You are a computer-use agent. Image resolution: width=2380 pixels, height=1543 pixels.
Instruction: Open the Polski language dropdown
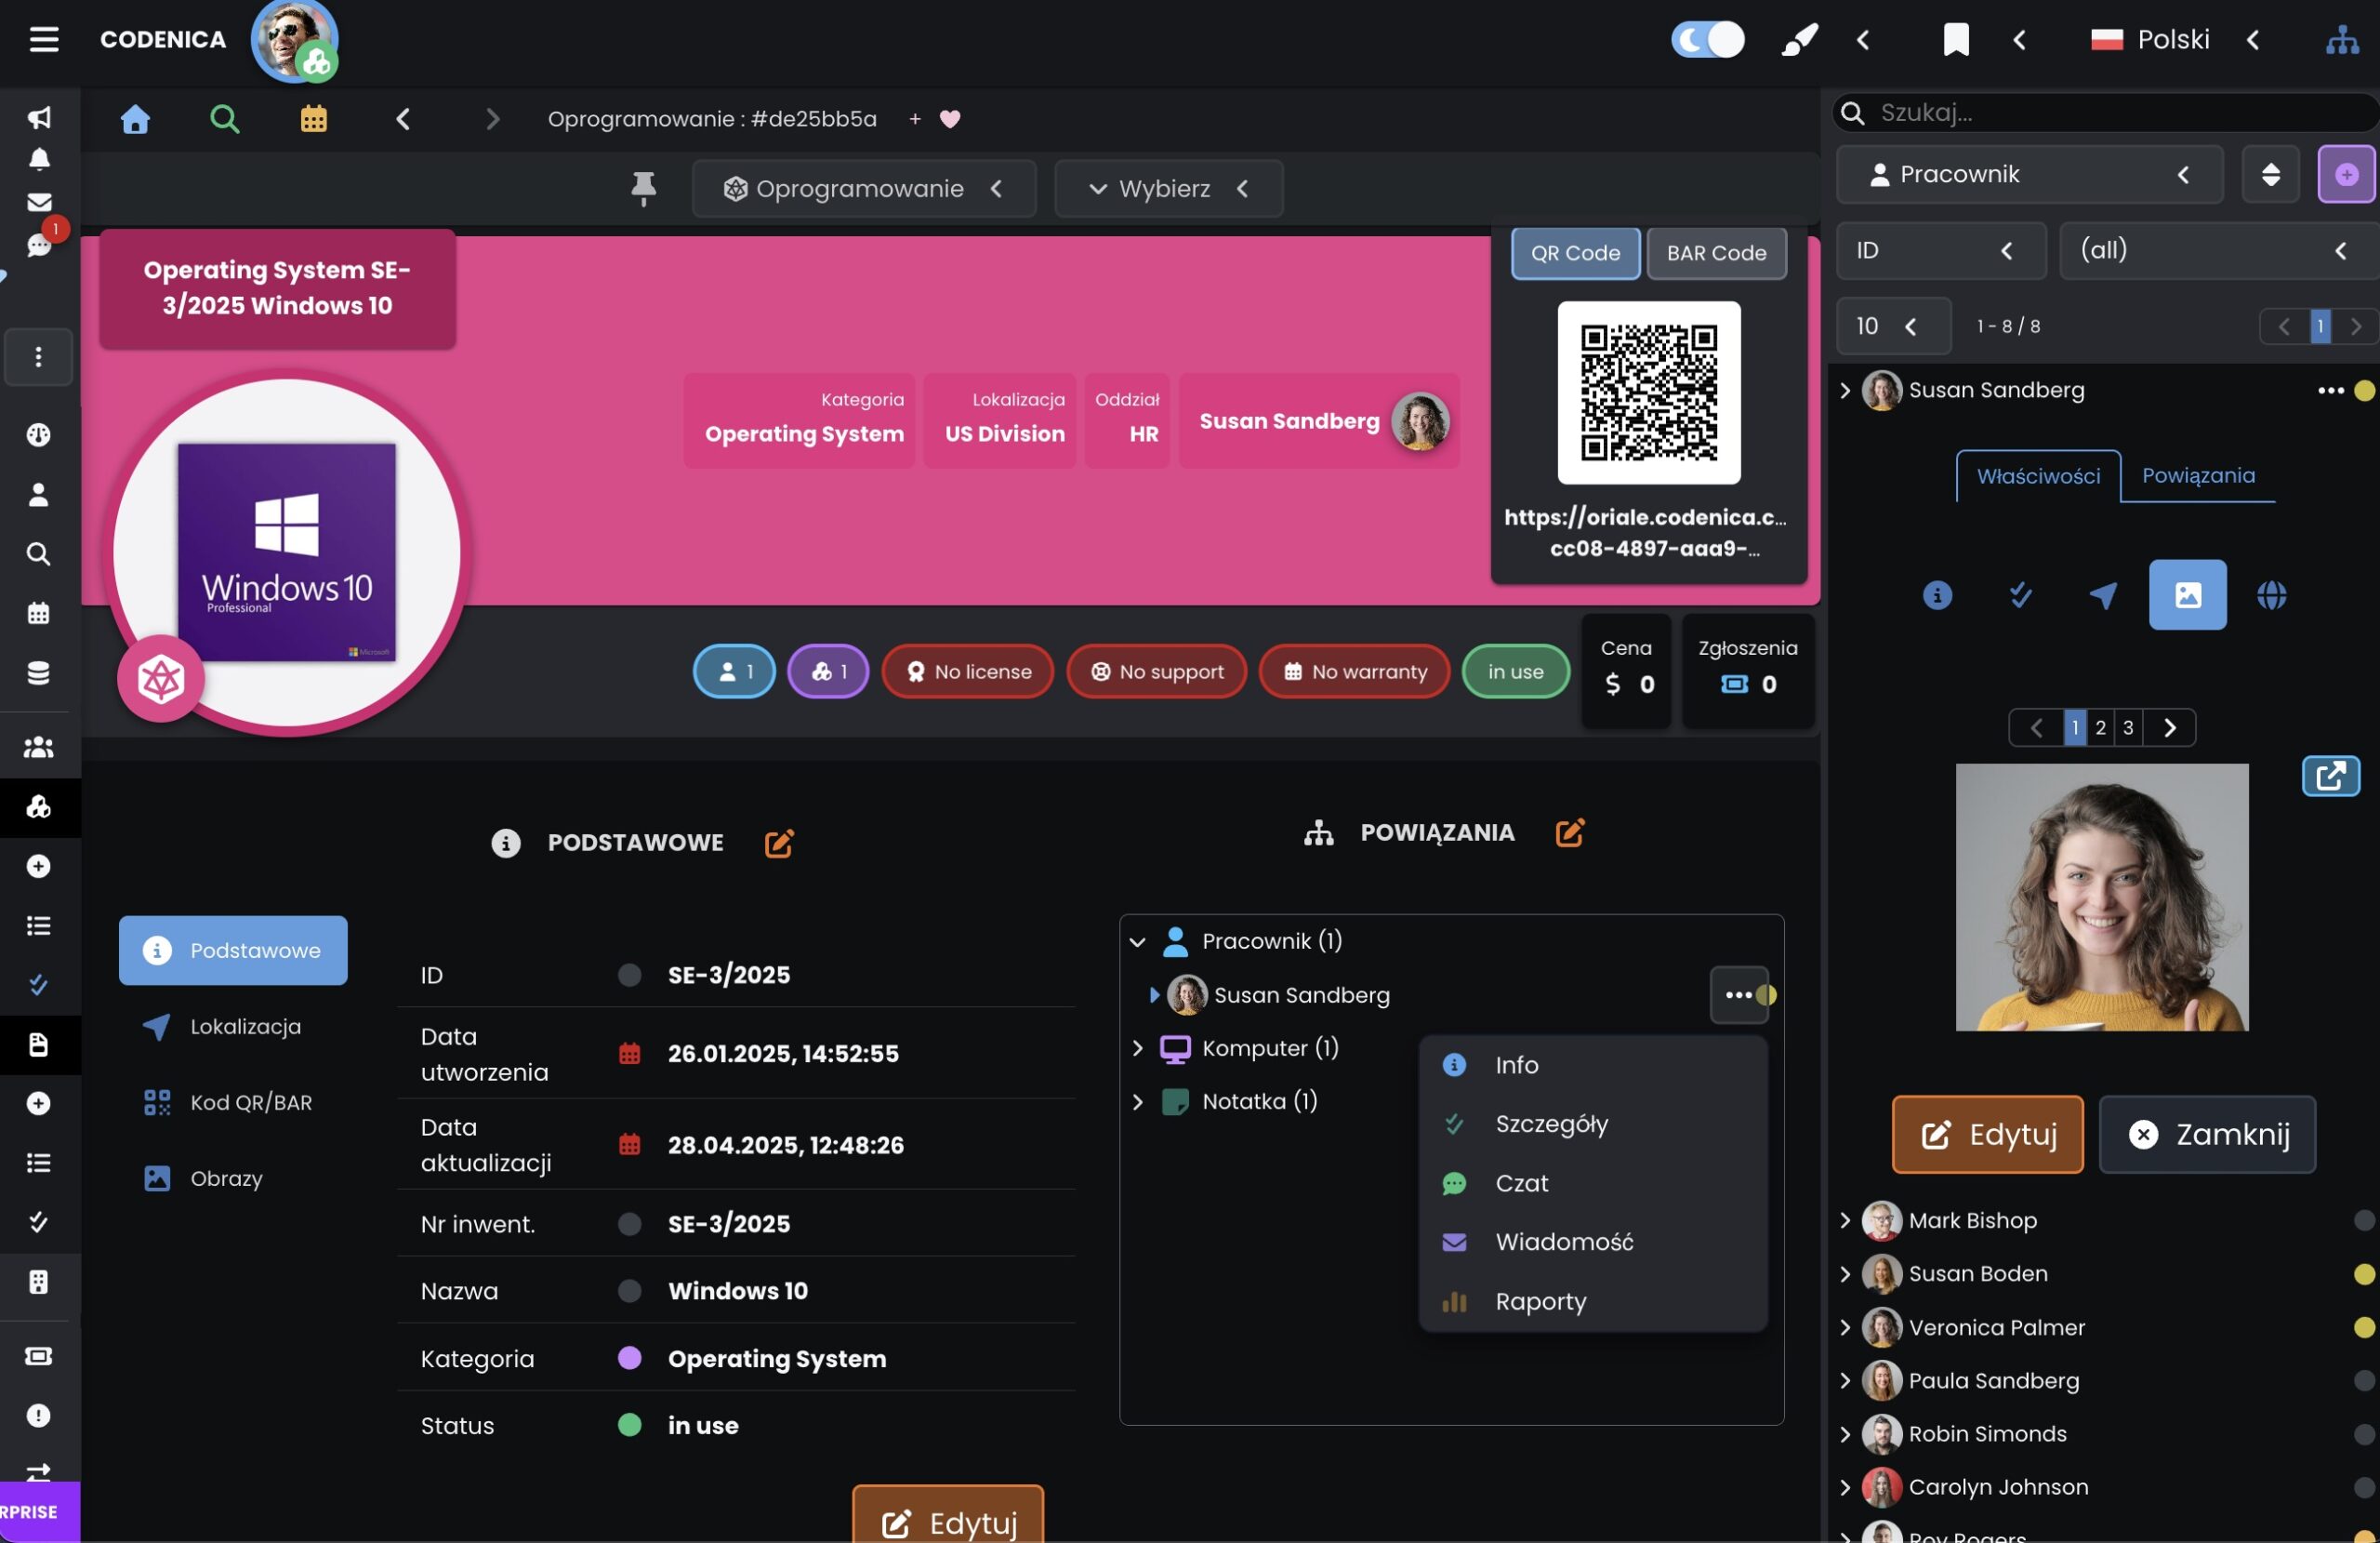pyautogui.click(x=2174, y=40)
